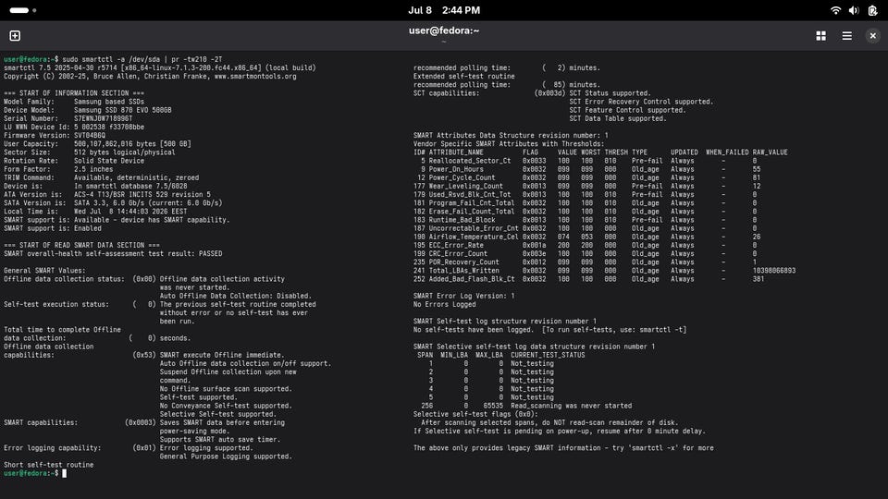Open the terminal hamburger main menu

(846, 36)
